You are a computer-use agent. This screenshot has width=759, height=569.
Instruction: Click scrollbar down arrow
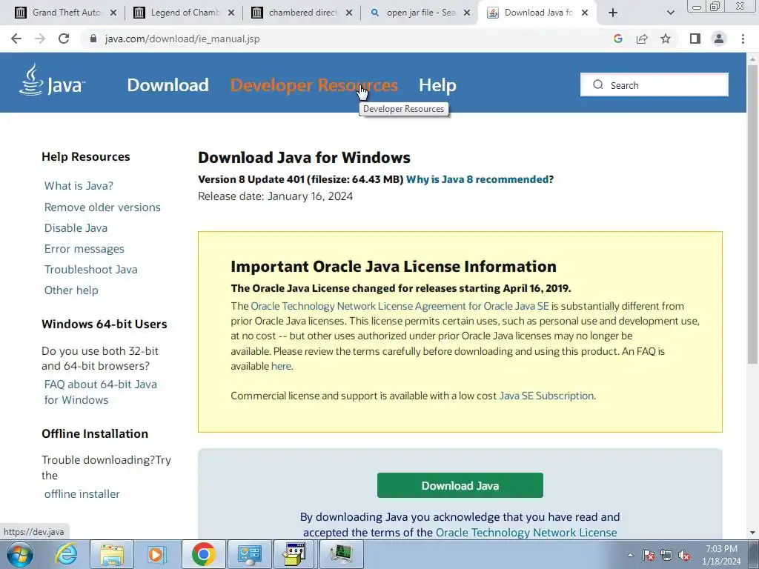click(752, 533)
